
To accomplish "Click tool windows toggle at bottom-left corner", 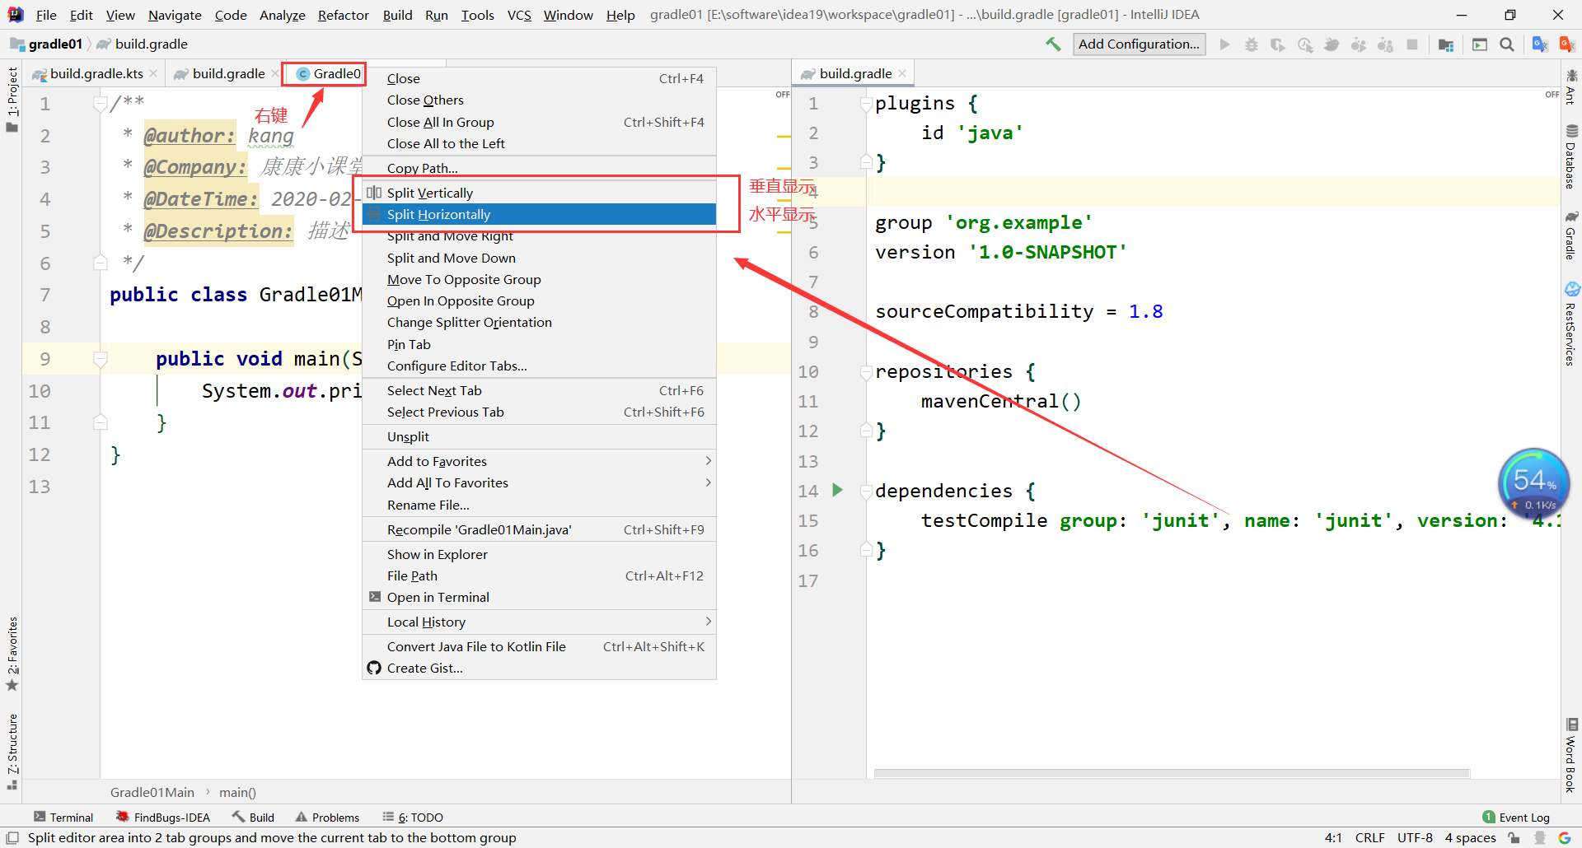I will (12, 837).
